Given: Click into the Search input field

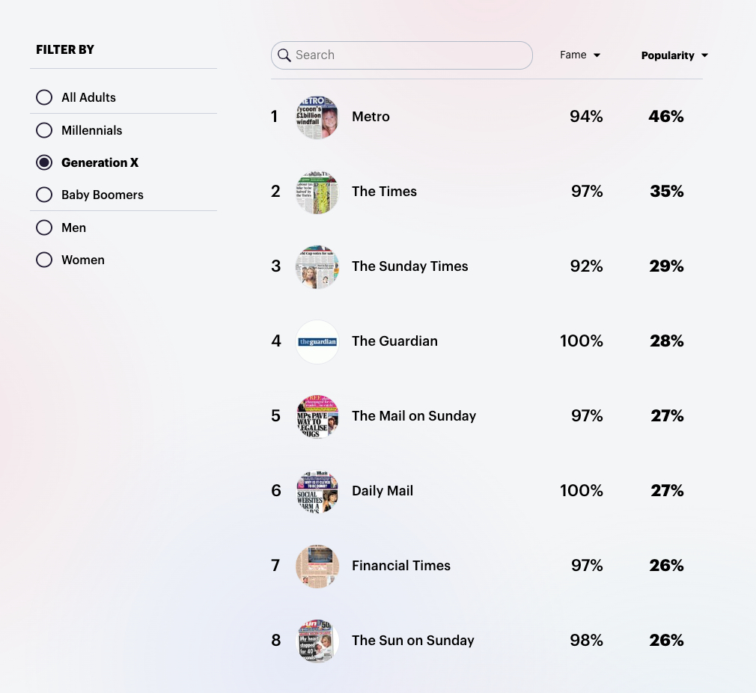Looking at the screenshot, I should click(408, 55).
